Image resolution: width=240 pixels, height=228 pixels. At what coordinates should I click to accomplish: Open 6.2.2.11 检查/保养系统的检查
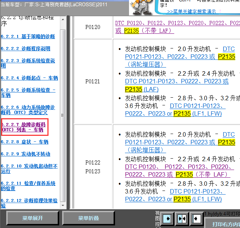point(28,186)
